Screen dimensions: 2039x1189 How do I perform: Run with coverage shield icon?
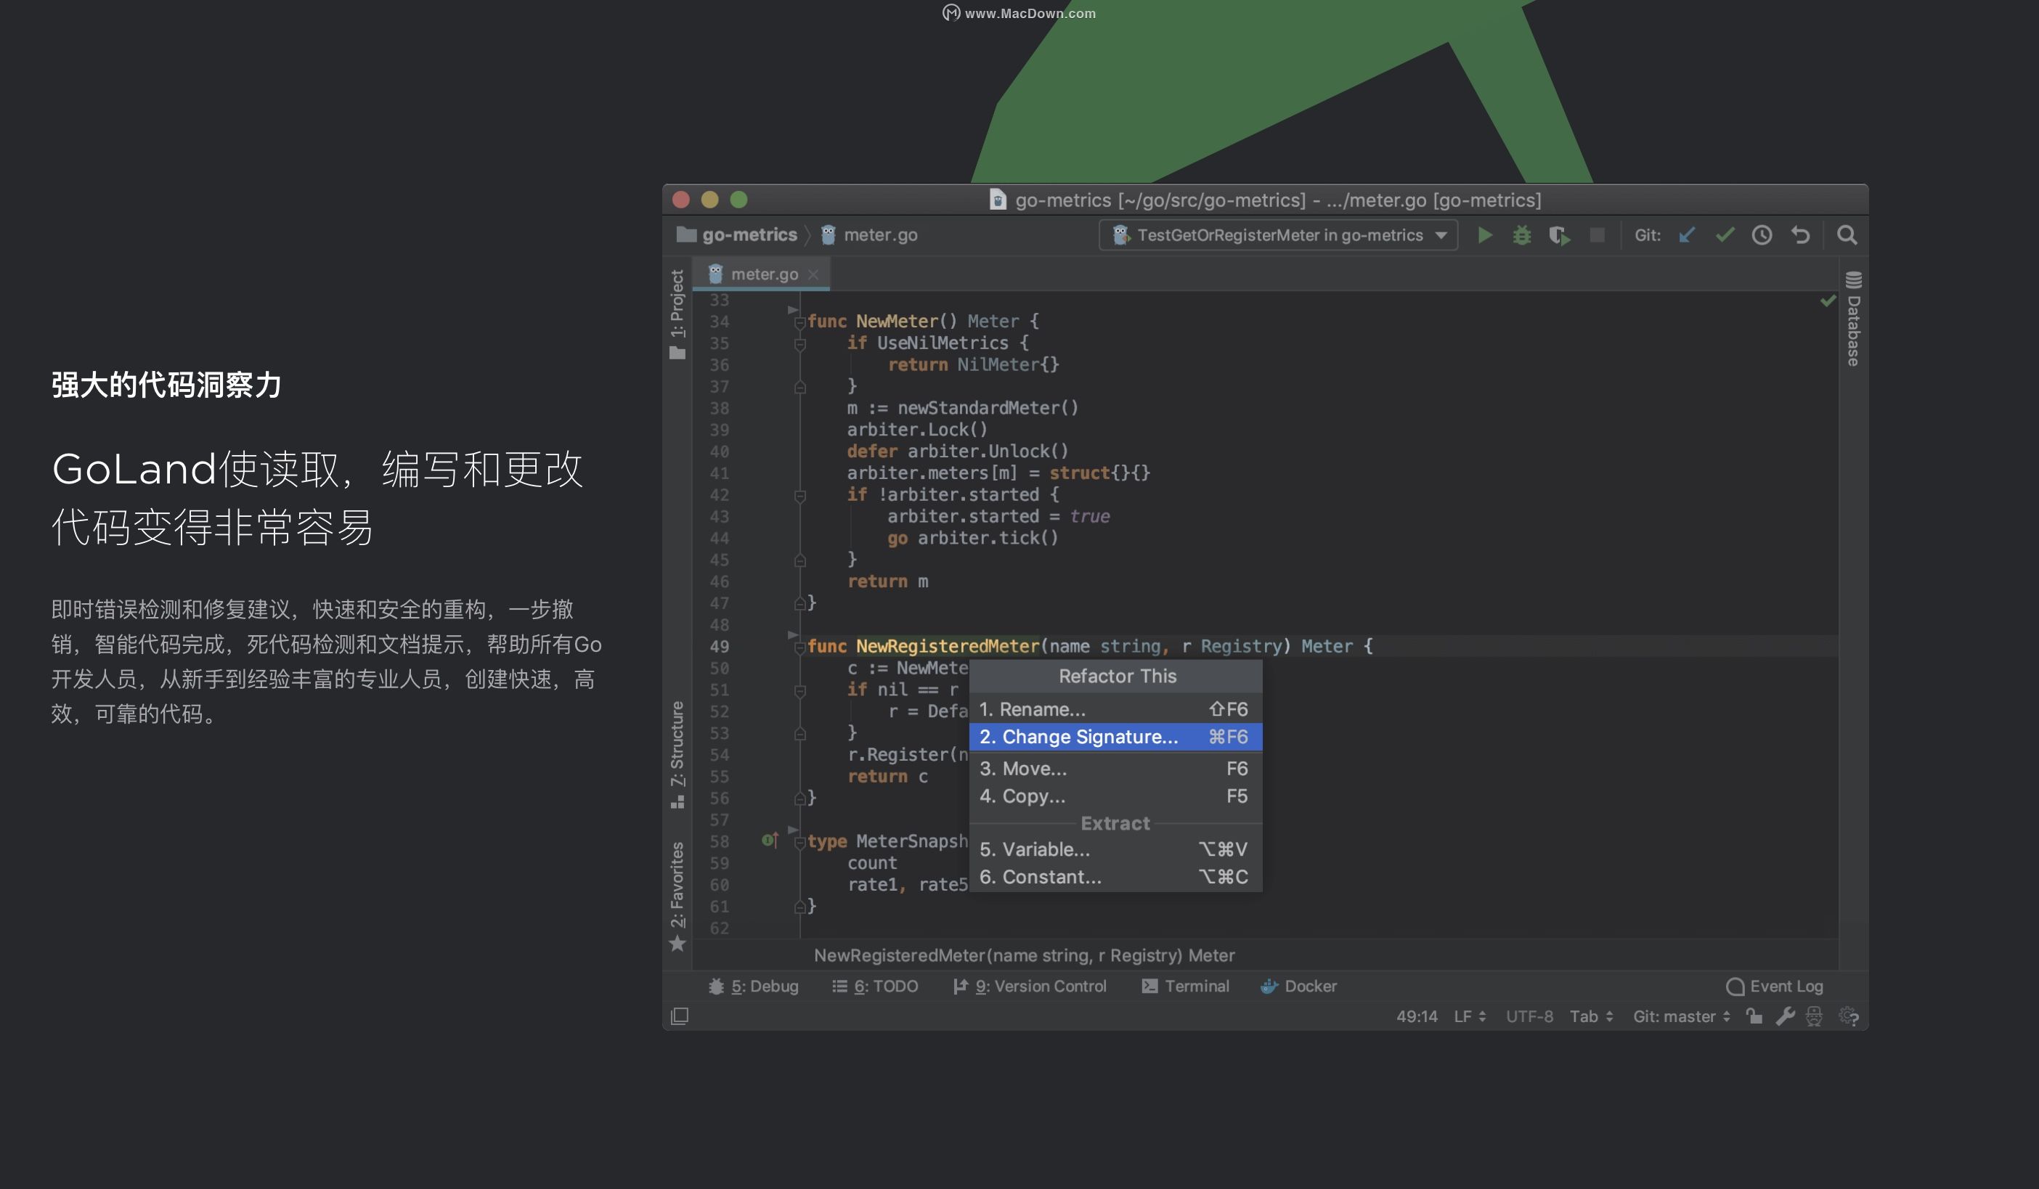(x=1559, y=235)
